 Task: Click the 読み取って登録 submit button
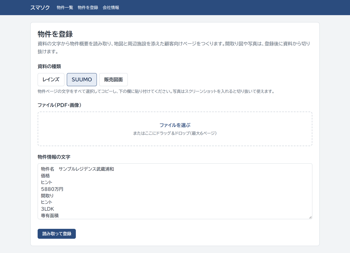click(57, 234)
